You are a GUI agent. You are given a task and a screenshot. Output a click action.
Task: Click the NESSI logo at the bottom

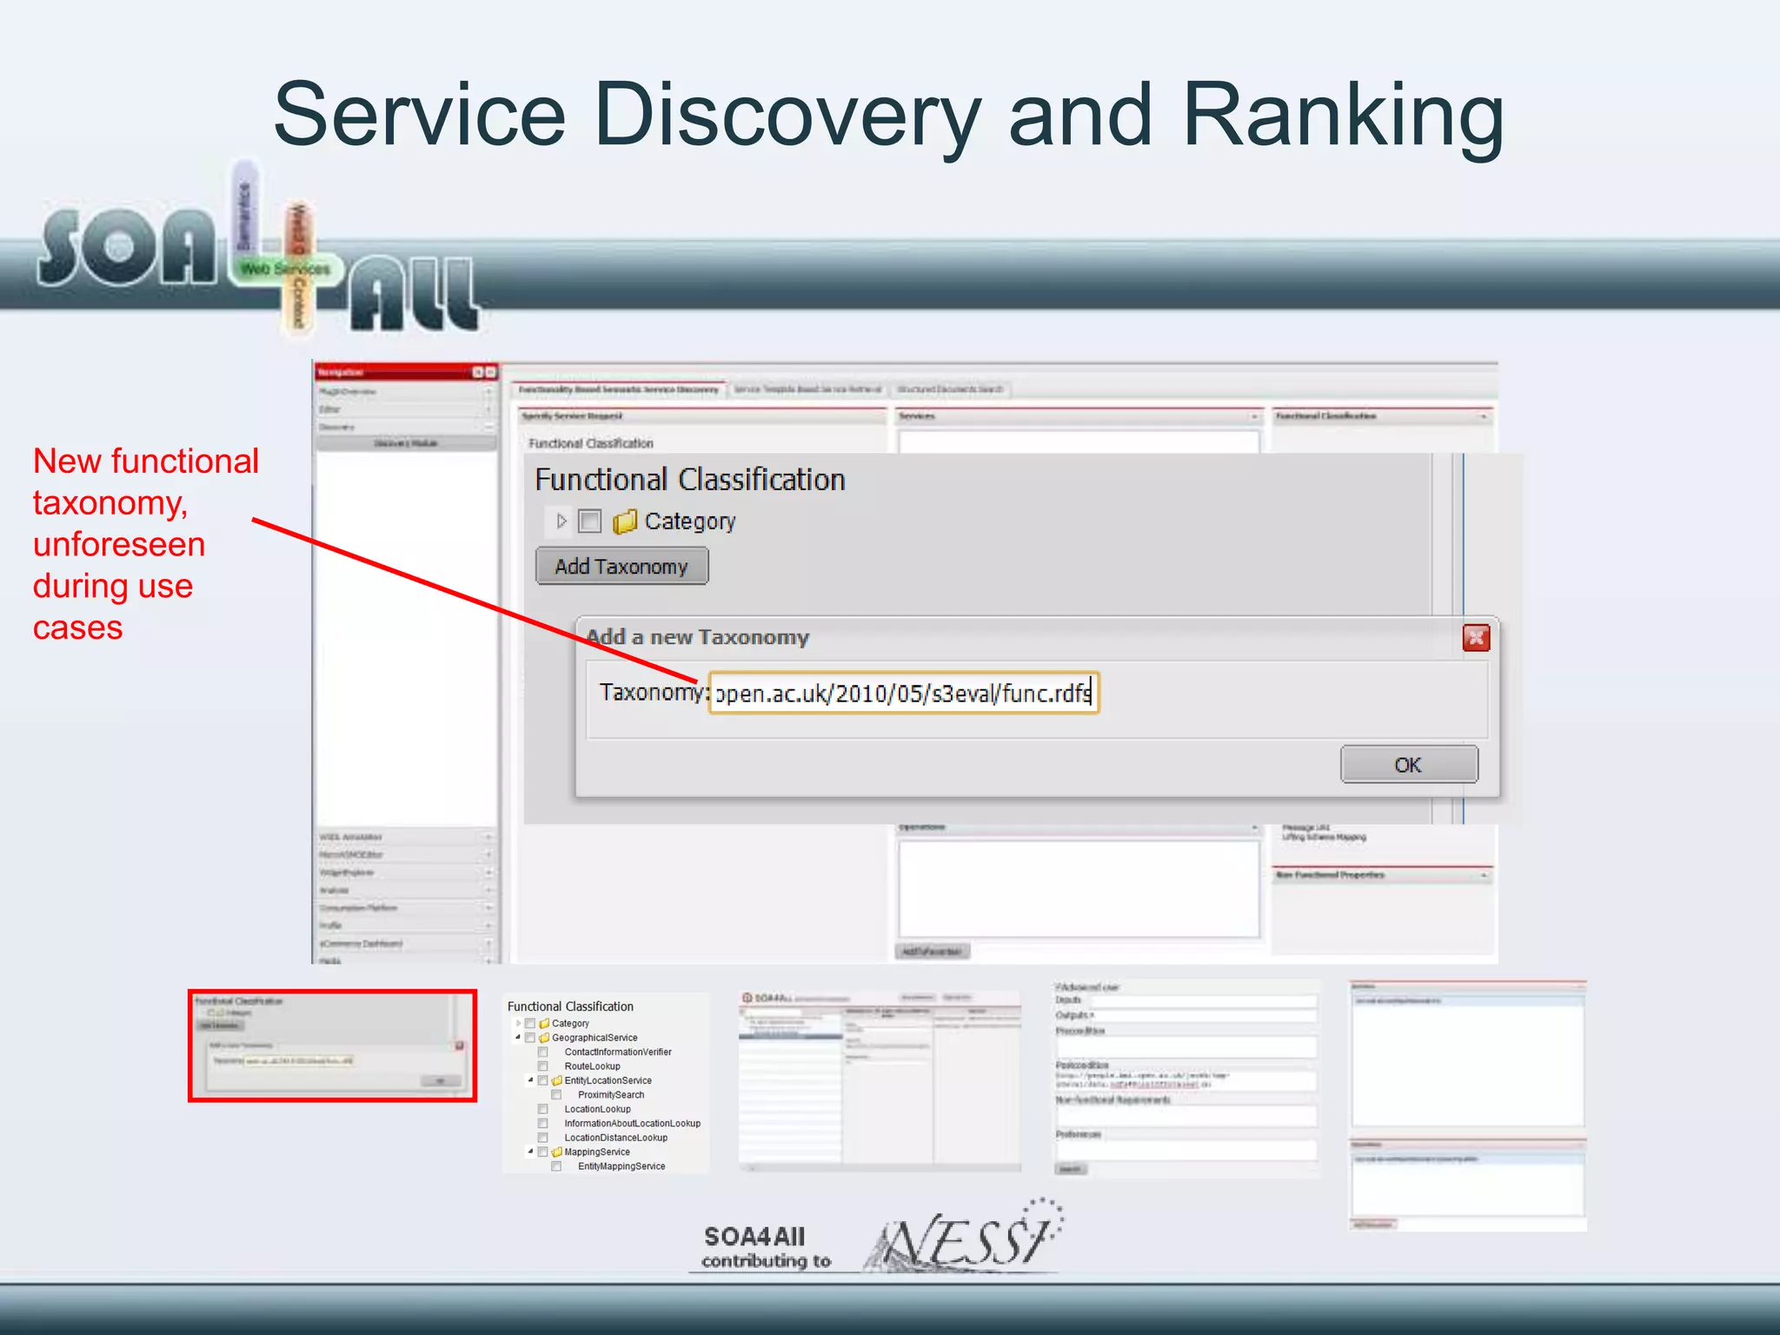(965, 1236)
